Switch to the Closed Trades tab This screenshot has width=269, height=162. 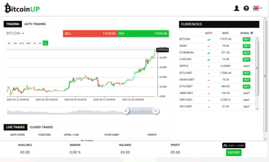(x=42, y=127)
